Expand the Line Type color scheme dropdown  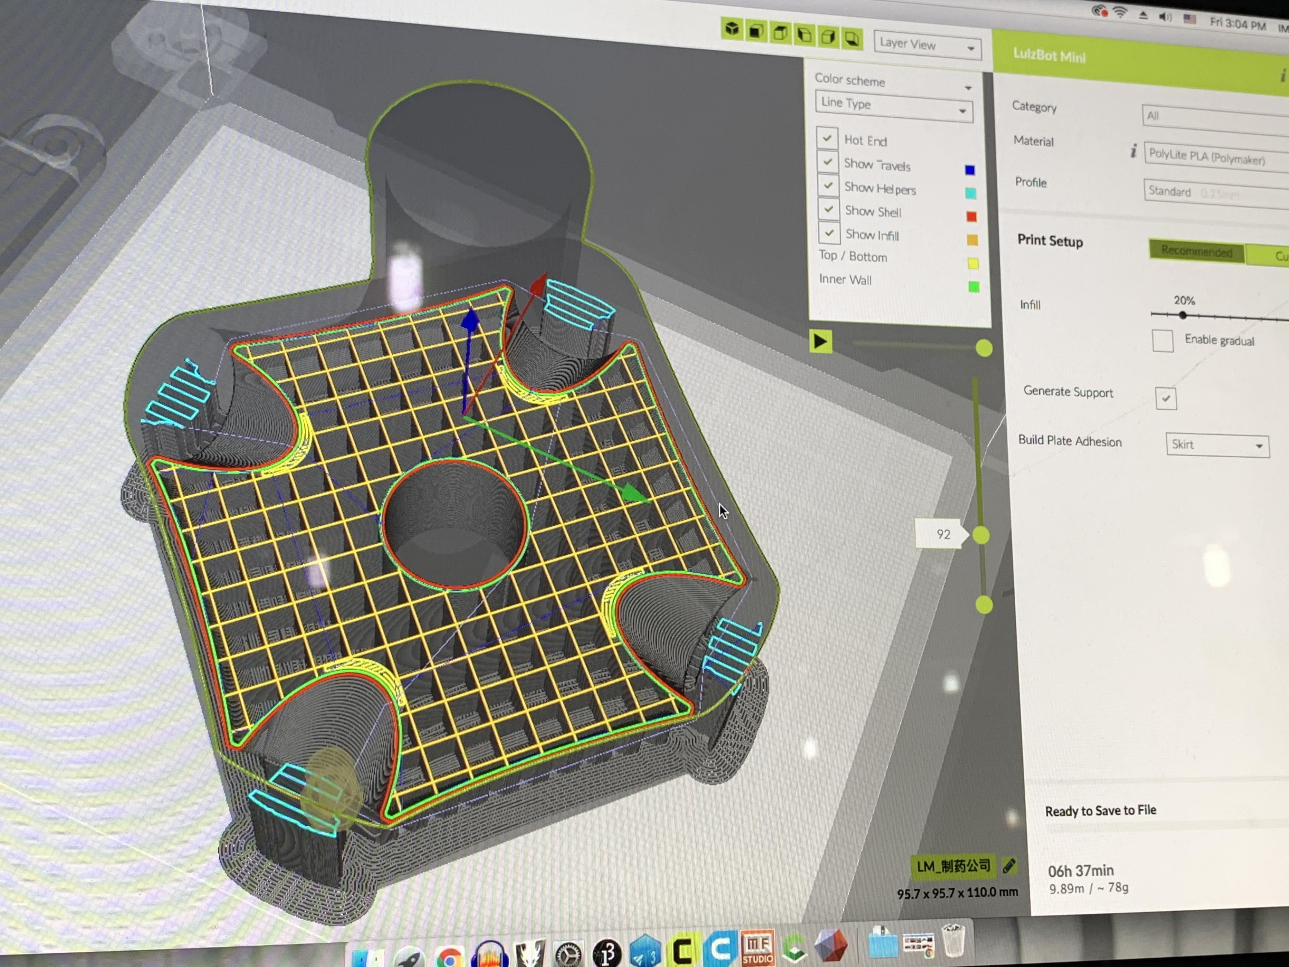[893, 106]
